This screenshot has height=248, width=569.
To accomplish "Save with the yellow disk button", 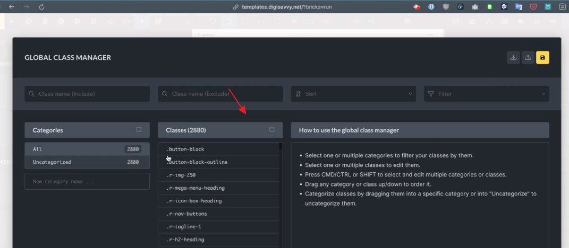I will (542, 58).
